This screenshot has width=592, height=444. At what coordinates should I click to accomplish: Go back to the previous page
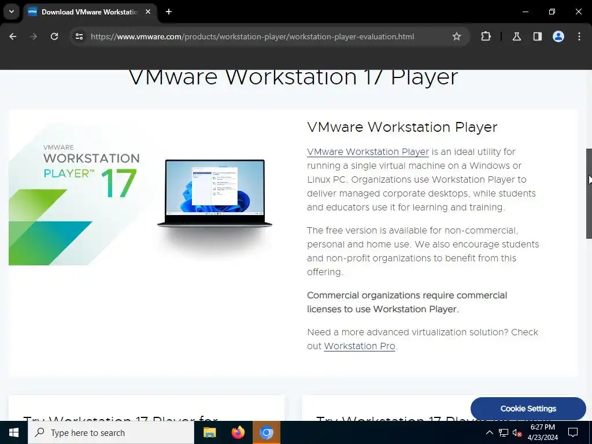pos(13,36)
